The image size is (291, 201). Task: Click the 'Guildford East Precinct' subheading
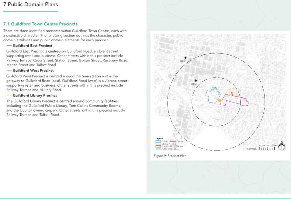point(33,46)
